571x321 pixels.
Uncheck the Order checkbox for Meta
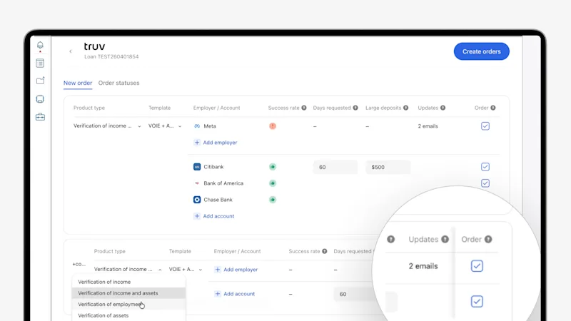click(x=485, y=126)
